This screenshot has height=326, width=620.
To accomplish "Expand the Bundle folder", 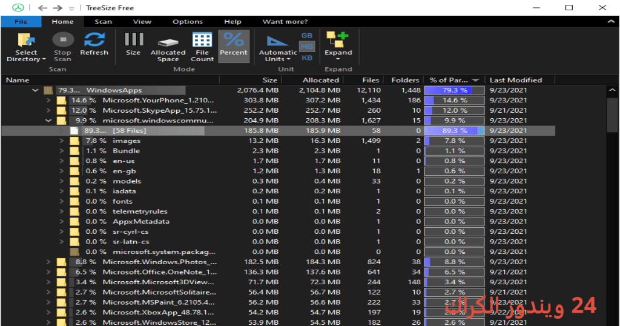I will [x=61, y=151].
